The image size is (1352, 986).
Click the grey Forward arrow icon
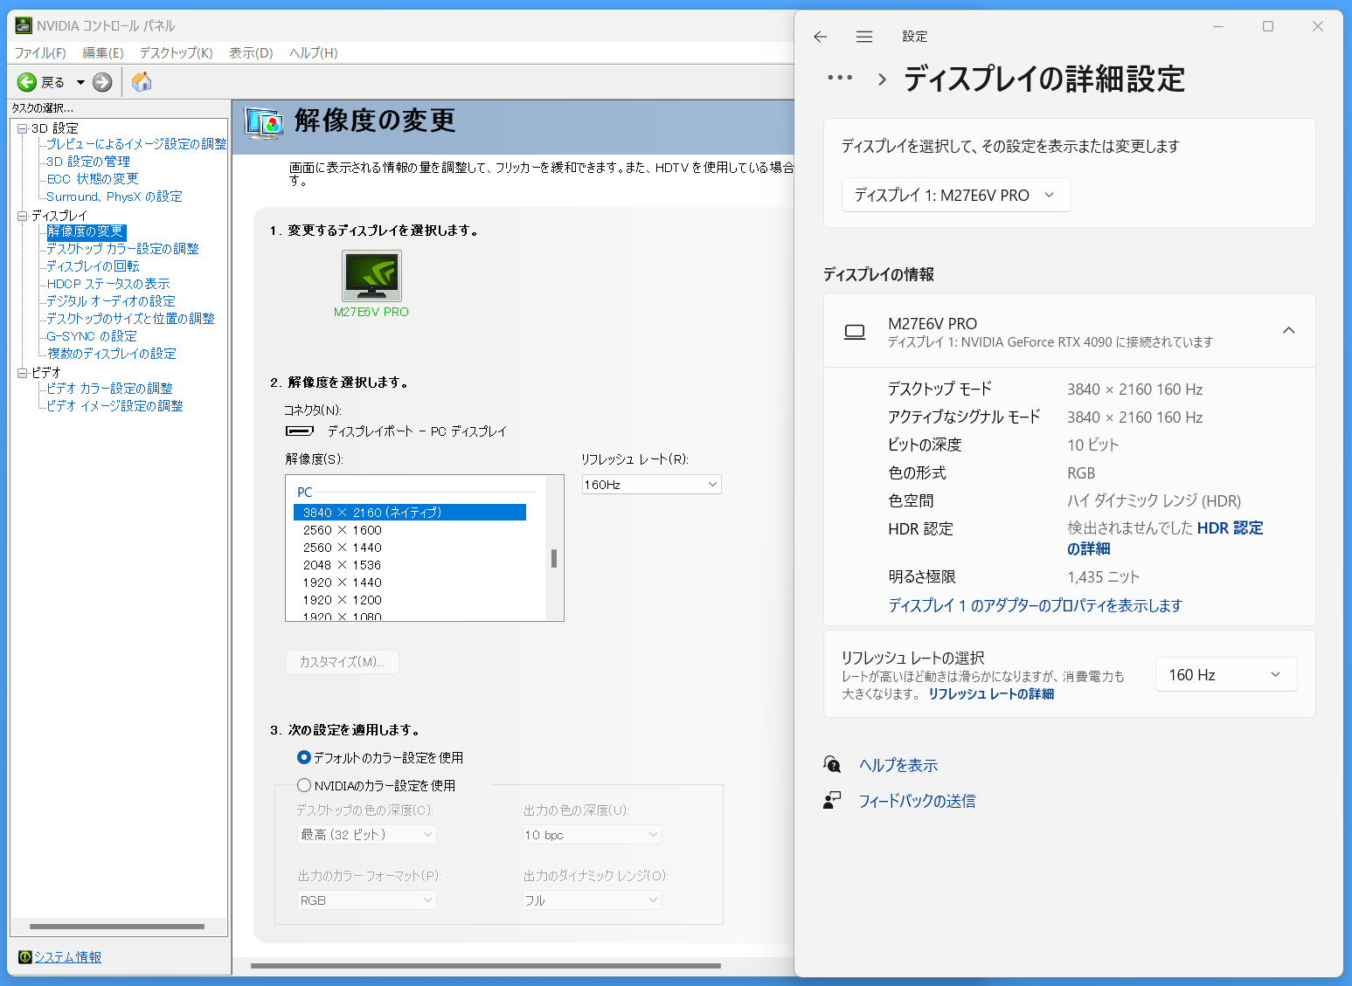pos(102,82)
